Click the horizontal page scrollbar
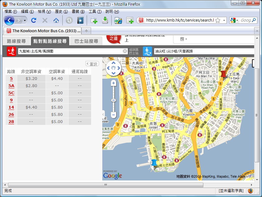The width and height of the screenshot is (262, 197). (x=106, y=185)
